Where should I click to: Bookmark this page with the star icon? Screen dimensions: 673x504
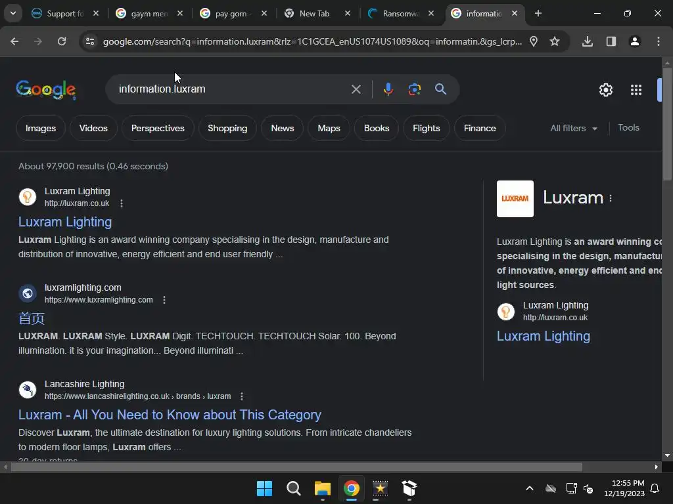555,41
